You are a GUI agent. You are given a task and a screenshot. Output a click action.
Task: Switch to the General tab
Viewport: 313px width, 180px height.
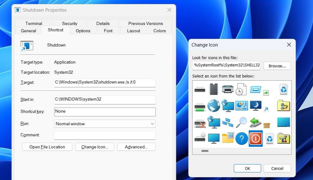(x=28, y=31)
